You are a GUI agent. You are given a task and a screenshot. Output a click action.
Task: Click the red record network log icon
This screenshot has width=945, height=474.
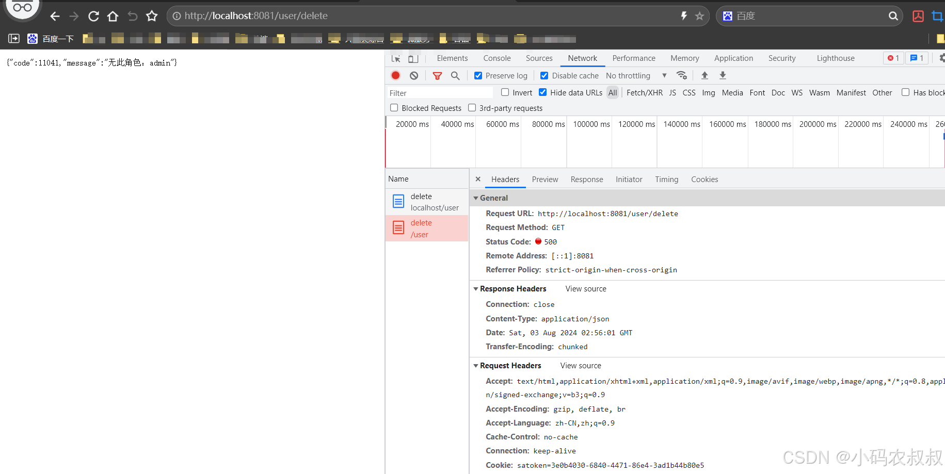396,75
